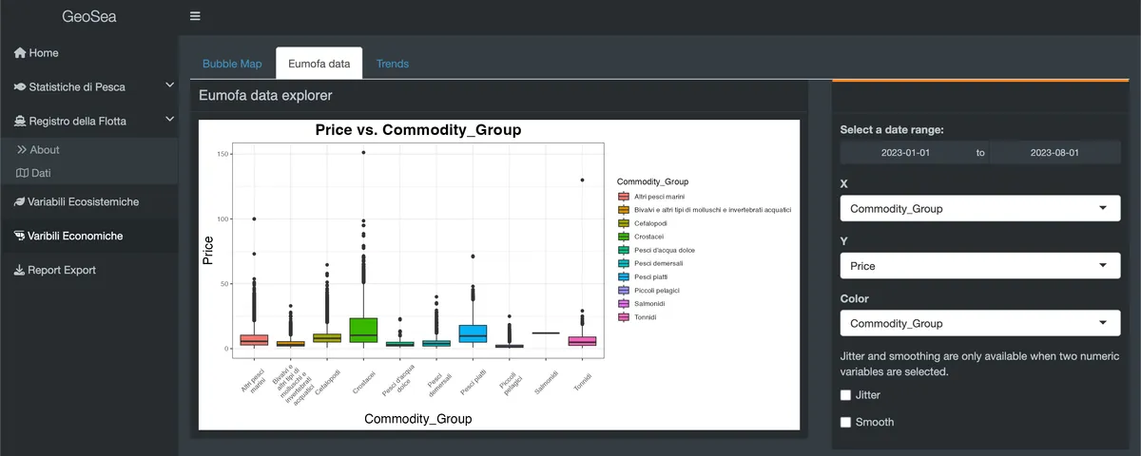Collapse Registro della Flotta chevron
This screenshot has height=456, width=1141.
pos(169,120)
